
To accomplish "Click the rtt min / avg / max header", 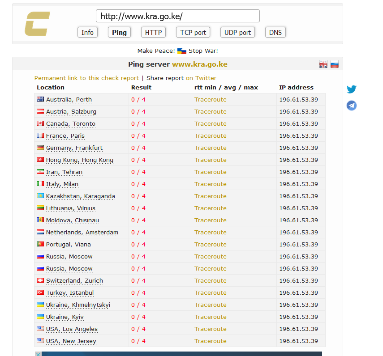I will pyautogui.click(x=226, y=87).
